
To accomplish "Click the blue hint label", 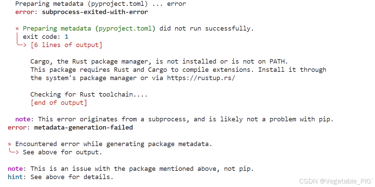I will [15, 177].
